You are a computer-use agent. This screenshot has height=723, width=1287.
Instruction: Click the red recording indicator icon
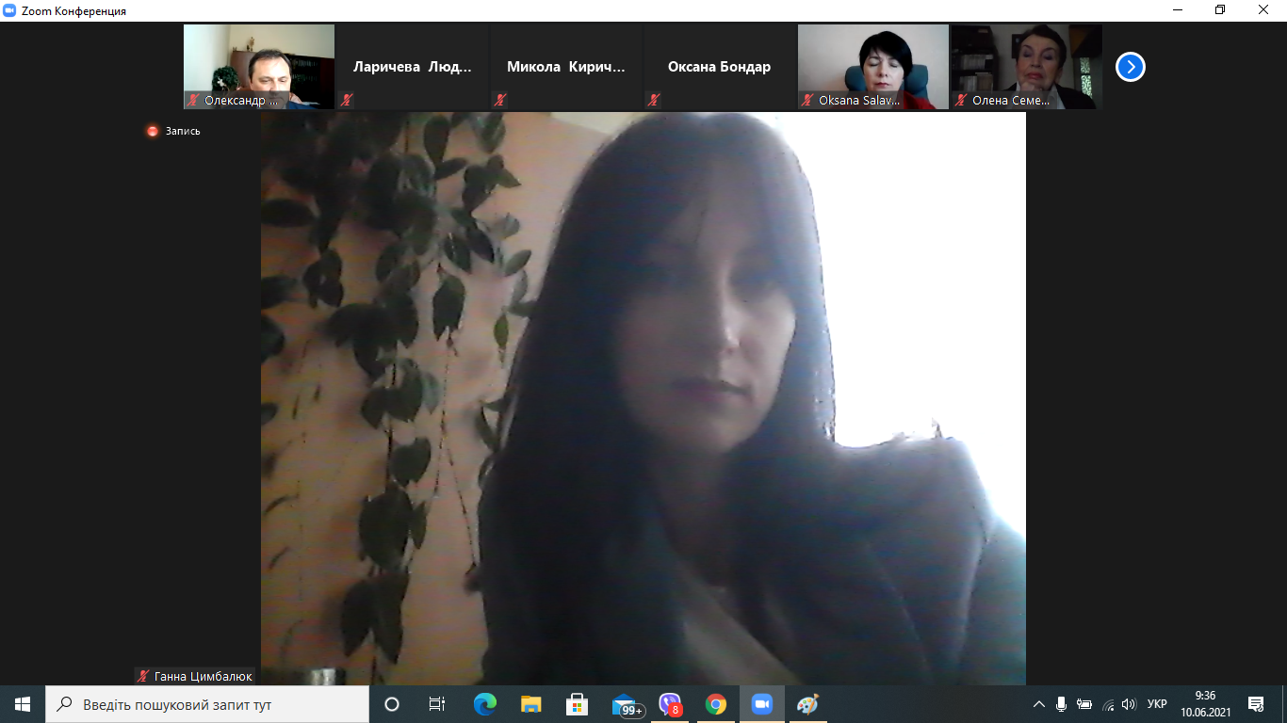coord(153,131)
